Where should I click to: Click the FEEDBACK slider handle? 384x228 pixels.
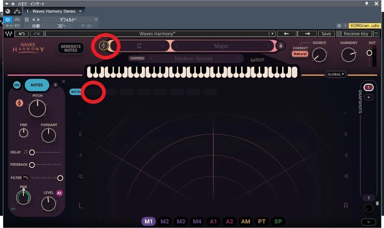(x=32, y=165)
